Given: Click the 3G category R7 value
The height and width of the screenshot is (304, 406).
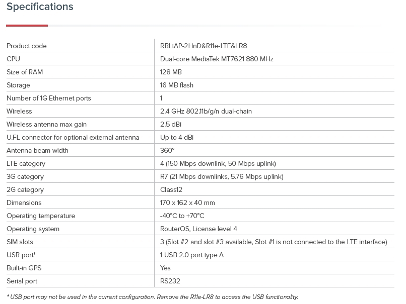Looking at the screenshot, I should coord(222,177).
